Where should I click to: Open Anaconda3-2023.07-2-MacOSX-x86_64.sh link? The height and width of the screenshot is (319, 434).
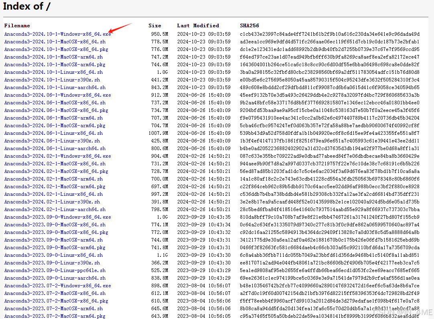click(55, 293)
